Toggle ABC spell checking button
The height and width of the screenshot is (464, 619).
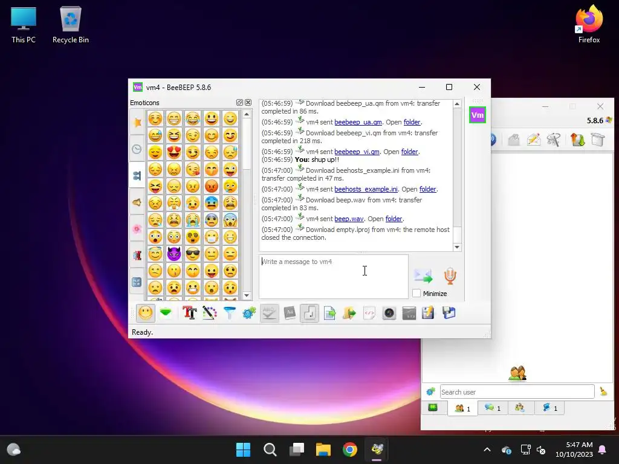coord(269,314)
